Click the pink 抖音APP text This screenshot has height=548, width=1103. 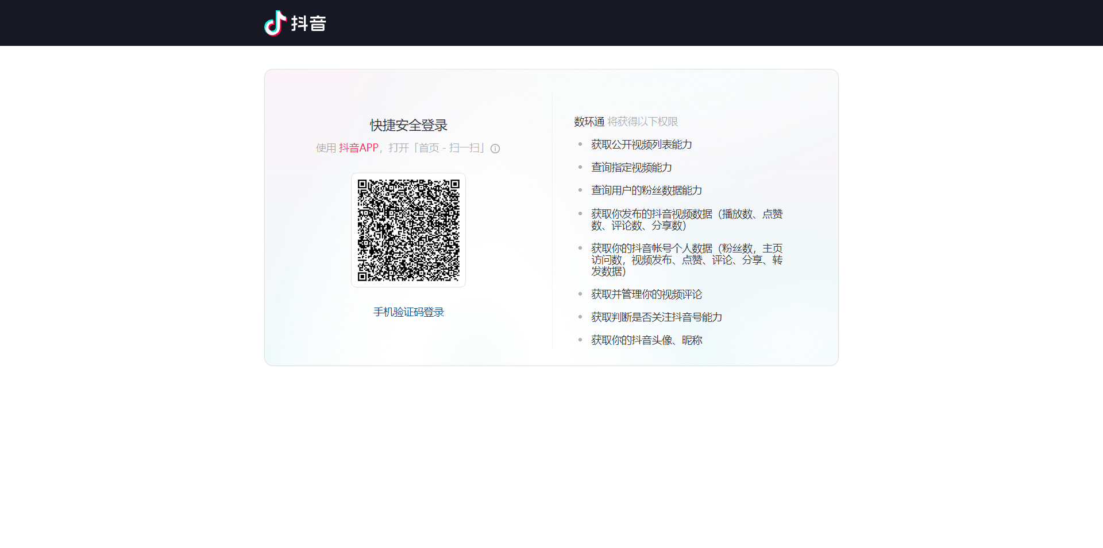point(358,148)
